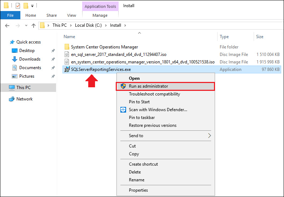This screenshot has height=197, width=284.
Task: Open Customize Quick Access Toolbar dropdown
Action: point(32,6)
